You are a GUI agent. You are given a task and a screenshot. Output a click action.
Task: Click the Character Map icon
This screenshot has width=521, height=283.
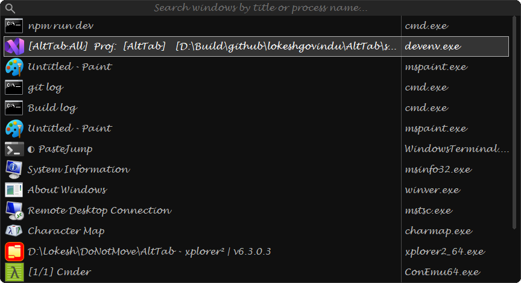click(x=14, y=231)
